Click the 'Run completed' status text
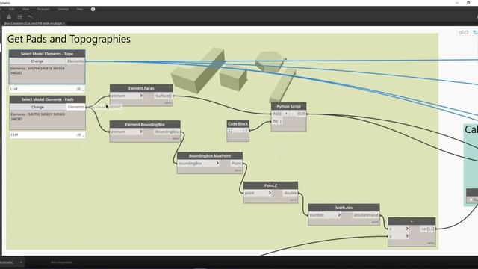The width and height of the screenshot is (478, 269). point(61,262)
